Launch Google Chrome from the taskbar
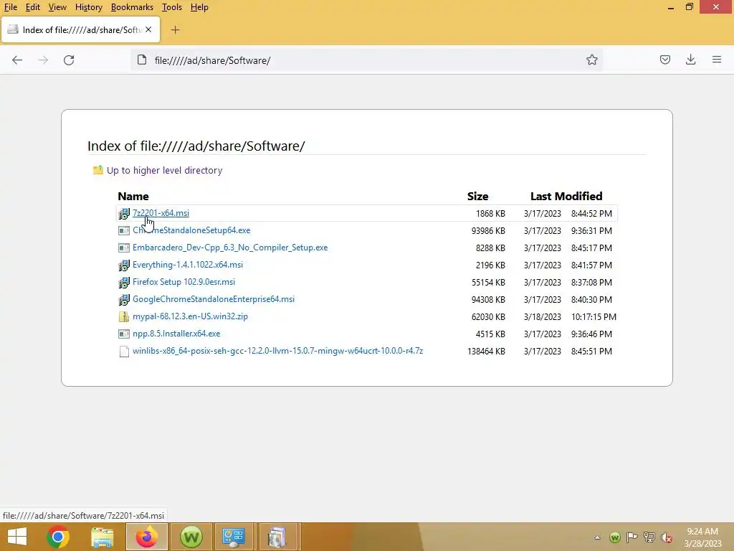 pos(58,537)
